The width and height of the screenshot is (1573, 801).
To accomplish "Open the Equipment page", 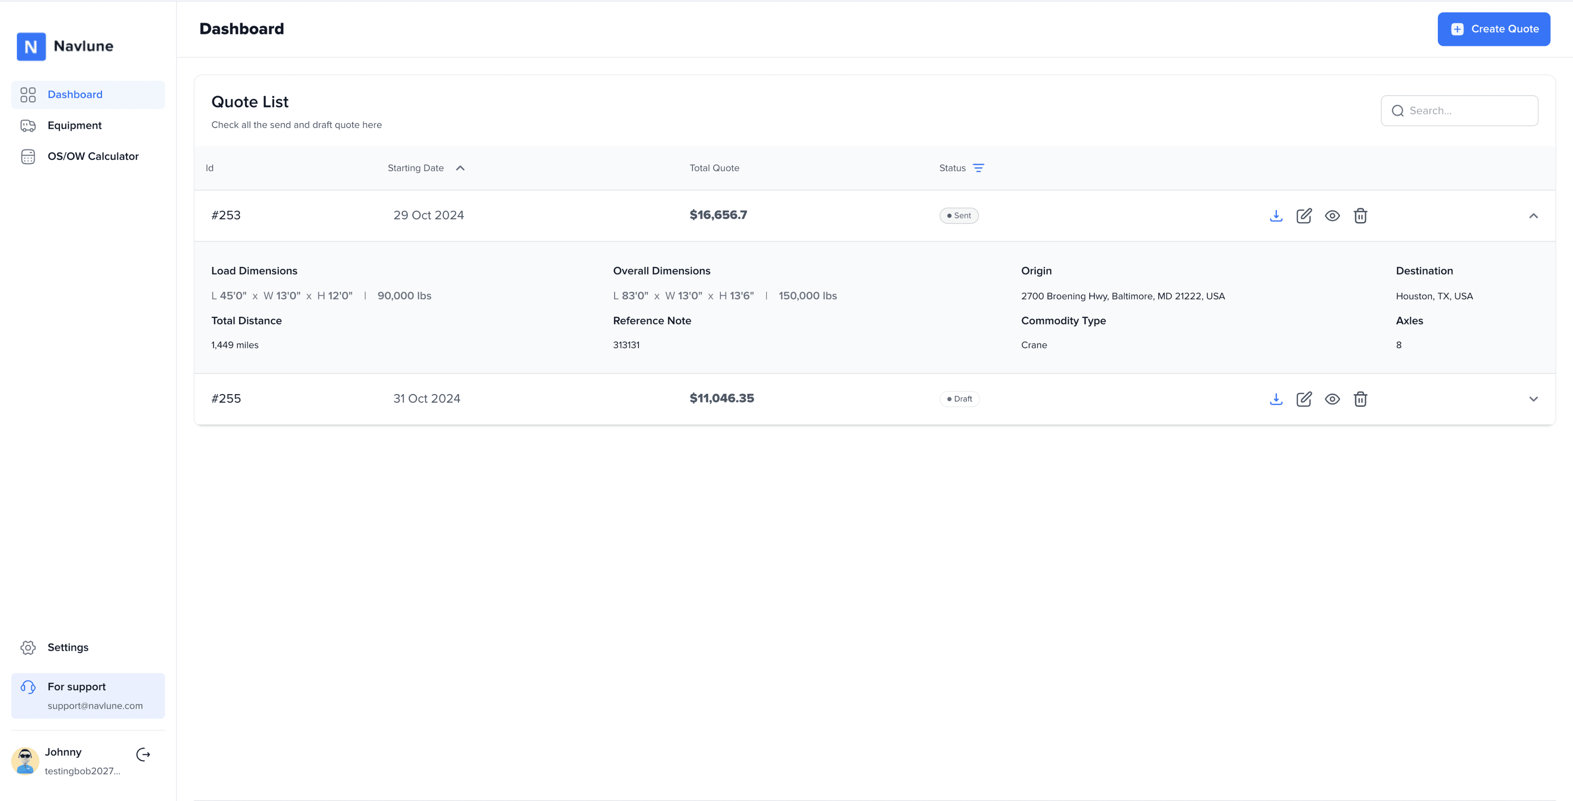I will tap(88, 125).
